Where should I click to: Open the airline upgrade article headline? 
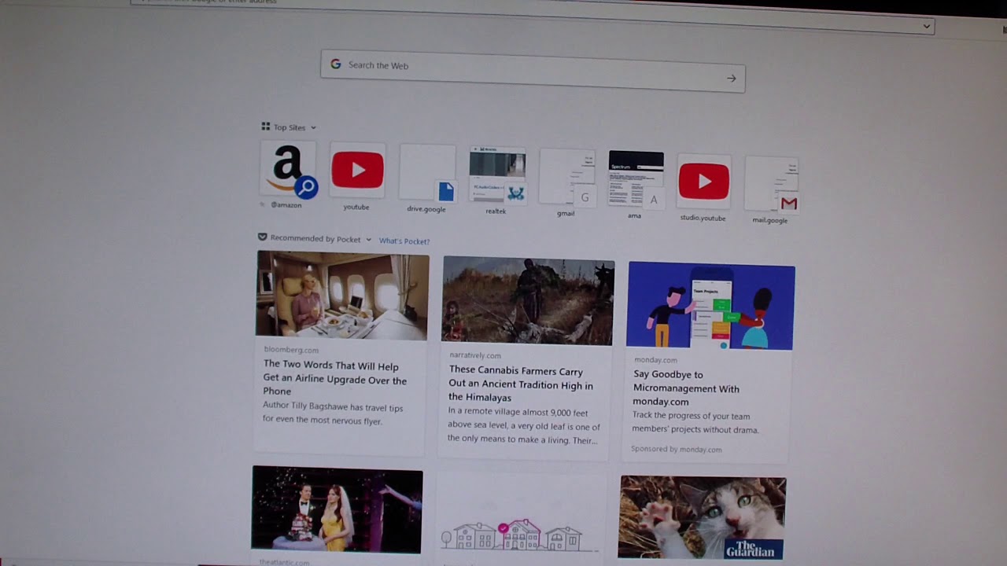pyautogui.click(x=335, y=379)
